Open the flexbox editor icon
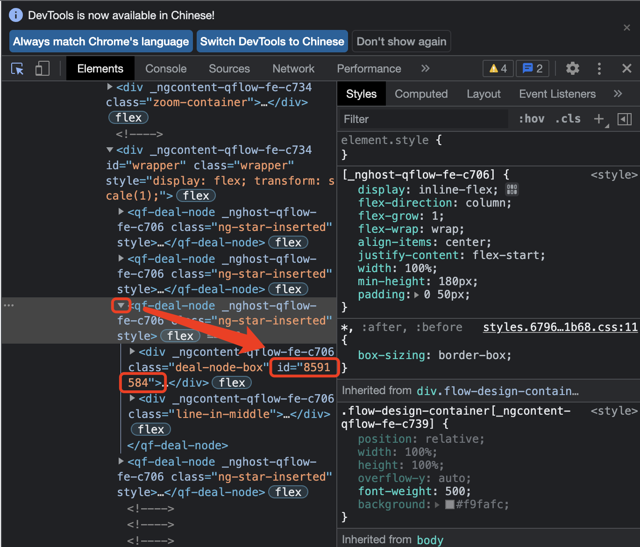640x547 pixels. pyautogui.click(x=512, y=189)
